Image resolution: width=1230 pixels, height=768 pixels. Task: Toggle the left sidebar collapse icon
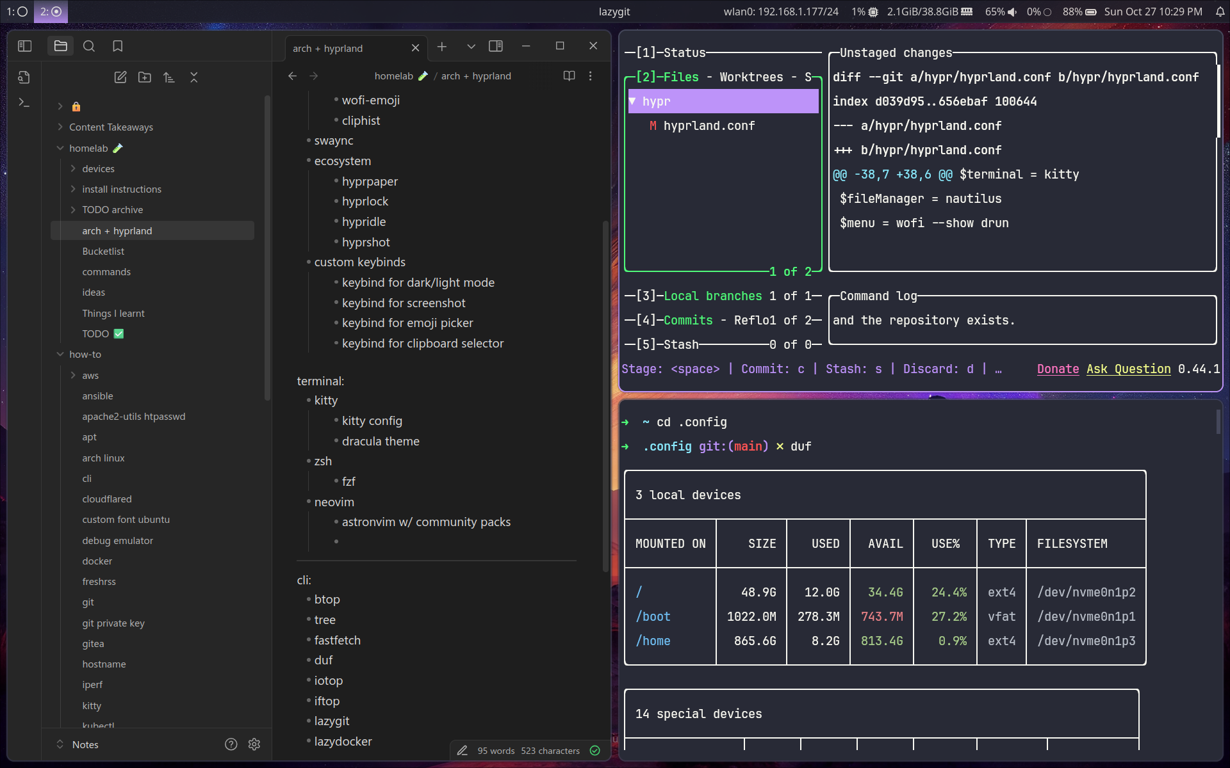pos(25,46)
